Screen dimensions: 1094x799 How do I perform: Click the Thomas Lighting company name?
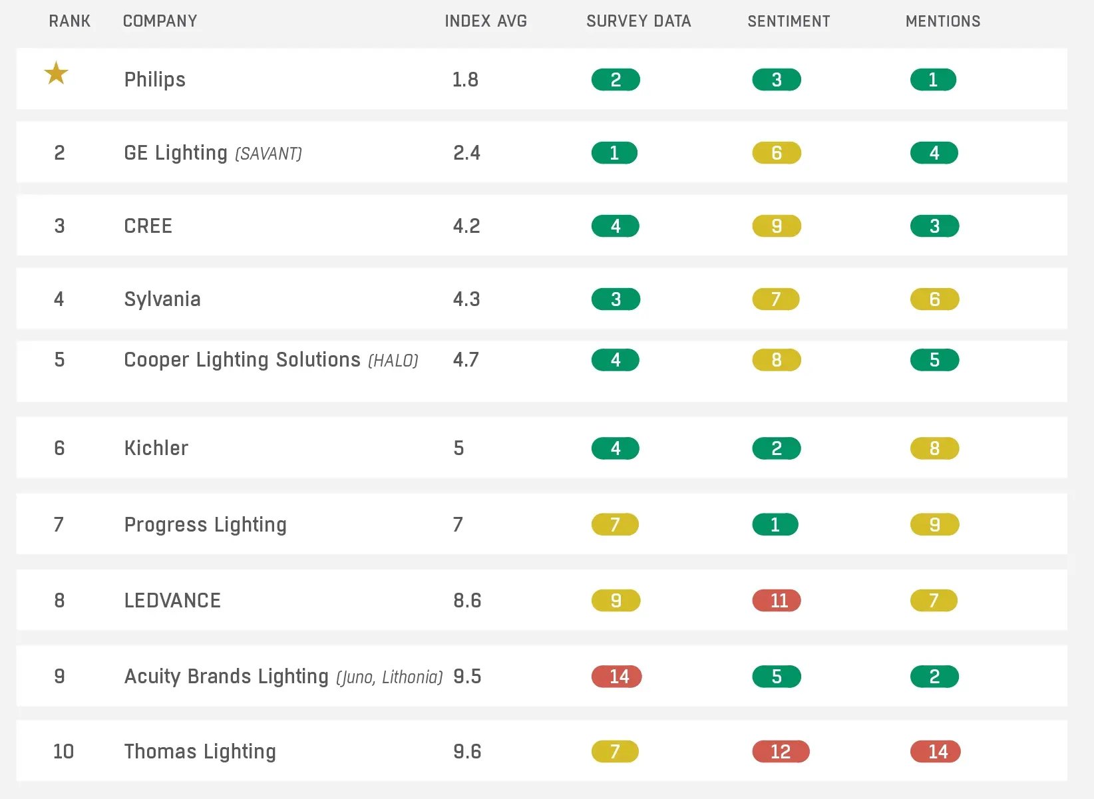tap(200, 752)
